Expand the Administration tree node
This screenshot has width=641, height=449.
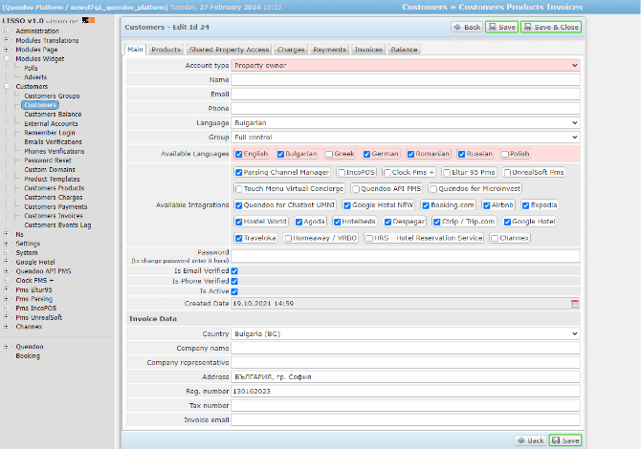click(x=7, y=32)
